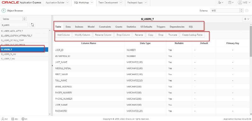Click in the si_users search input field
252x121 pixels.
tap(14, 25)
